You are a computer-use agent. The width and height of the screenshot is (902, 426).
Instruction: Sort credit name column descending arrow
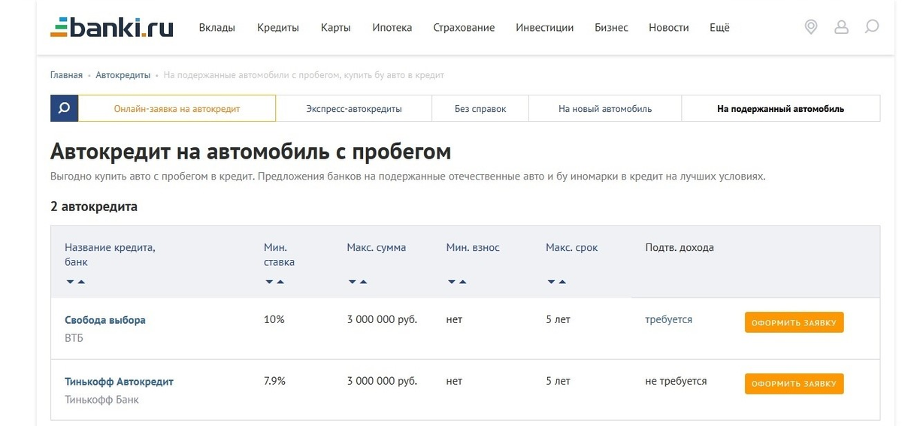coord(71,282)
